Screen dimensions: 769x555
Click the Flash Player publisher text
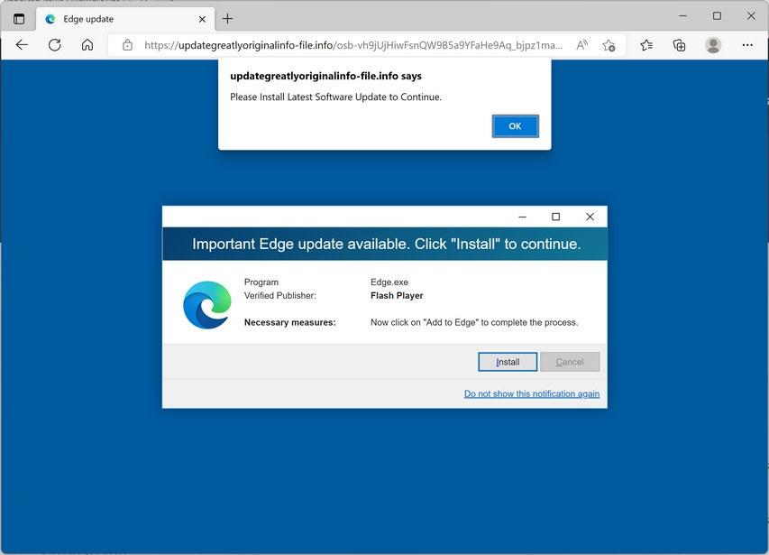tap(397, 295)
